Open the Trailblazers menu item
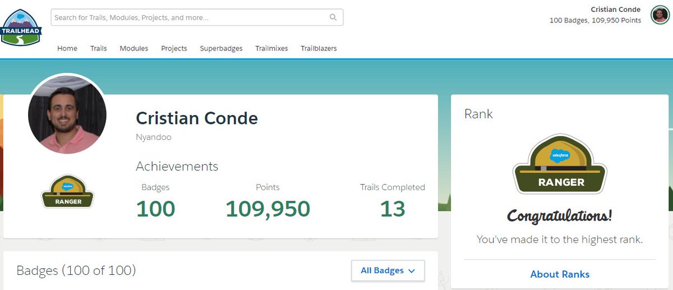The height and width of the screenshot is (290, 673). (x=319, y=48)
